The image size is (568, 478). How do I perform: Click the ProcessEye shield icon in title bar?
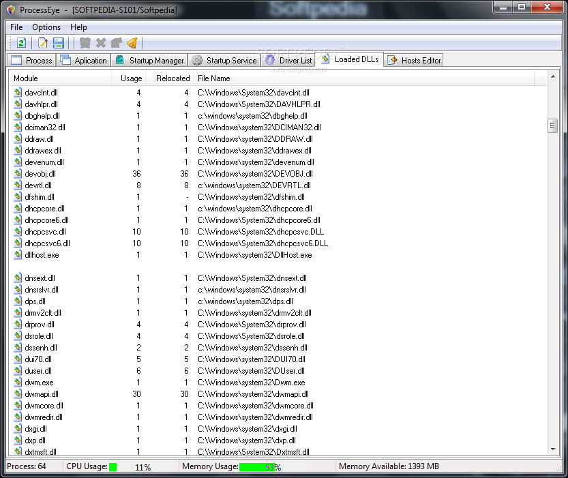(x=11, y=10)
